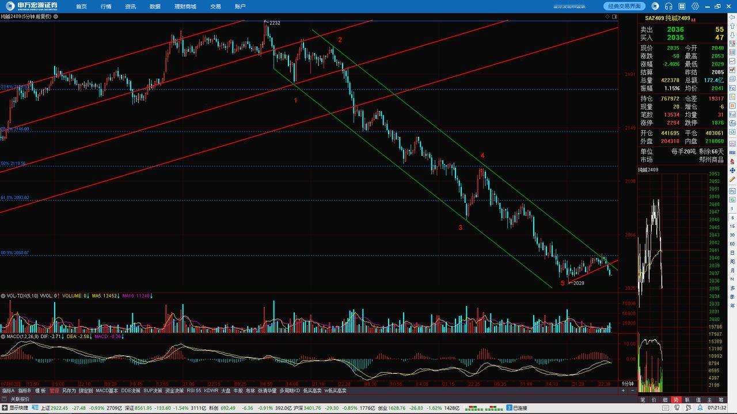The height and width of the screenshot is (414, 737).
Task: Switch to the 细 tab in quote panel
Action: pos(665,400)
